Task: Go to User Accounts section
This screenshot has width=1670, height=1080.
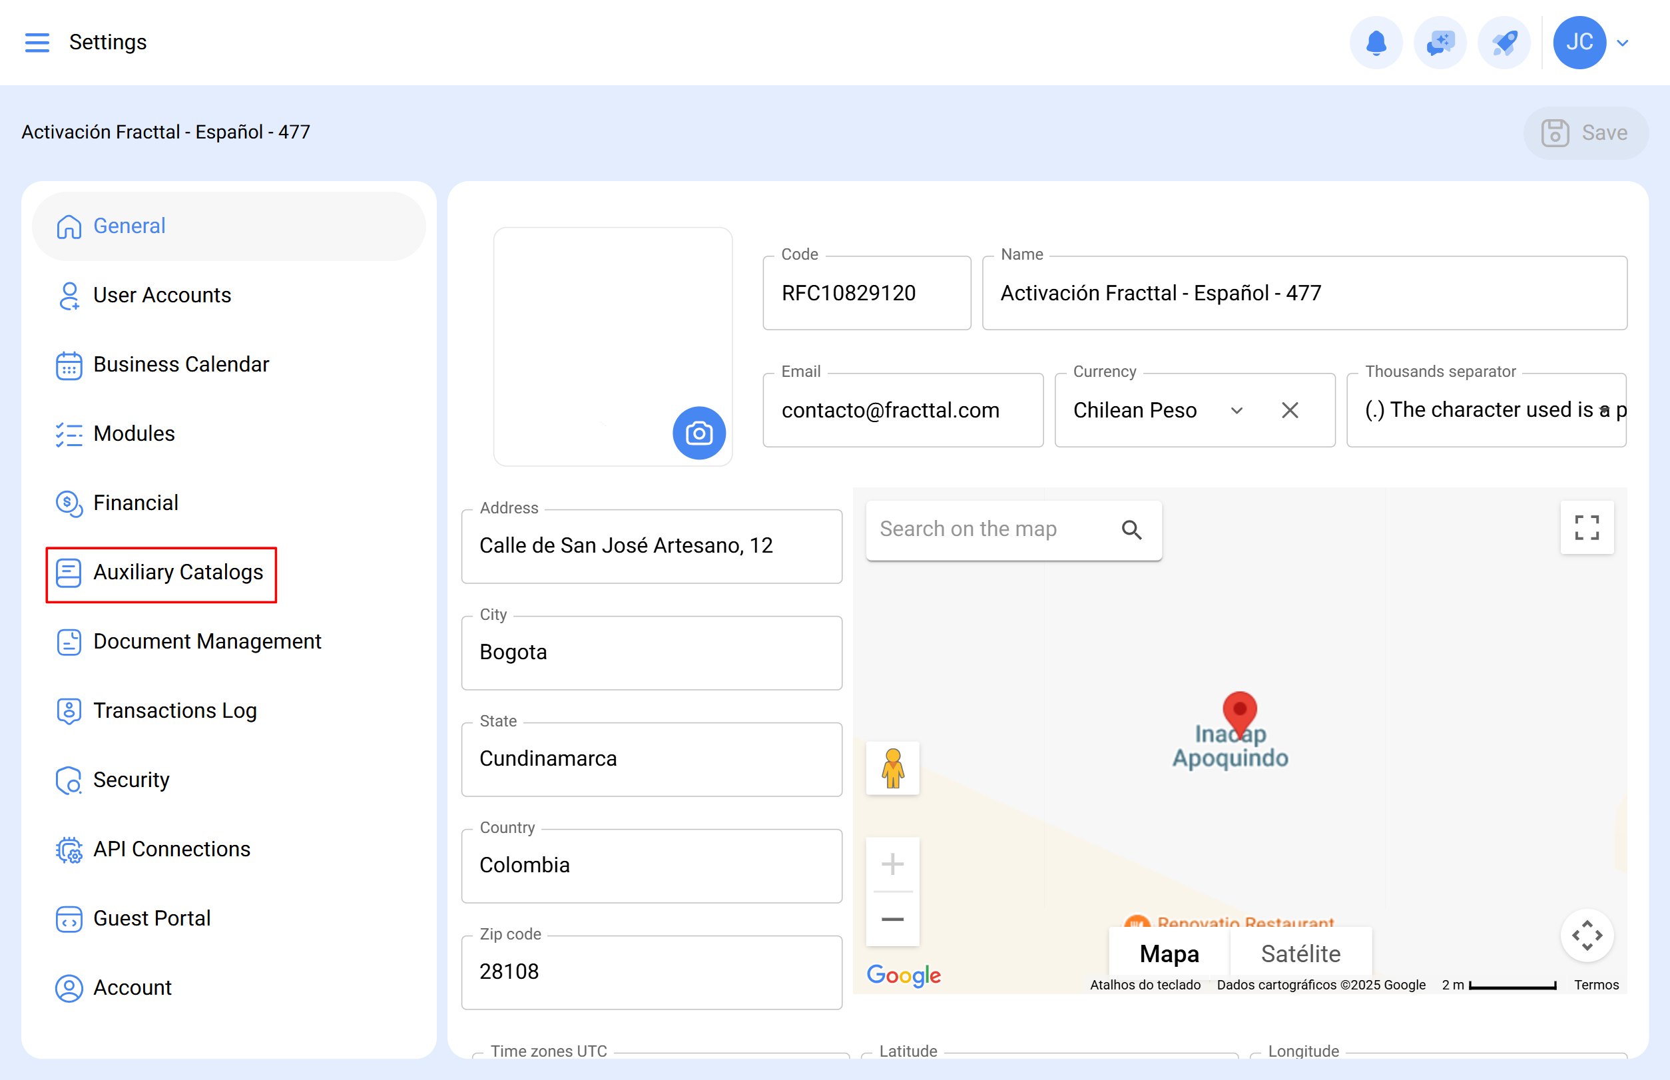Action: 162,295
